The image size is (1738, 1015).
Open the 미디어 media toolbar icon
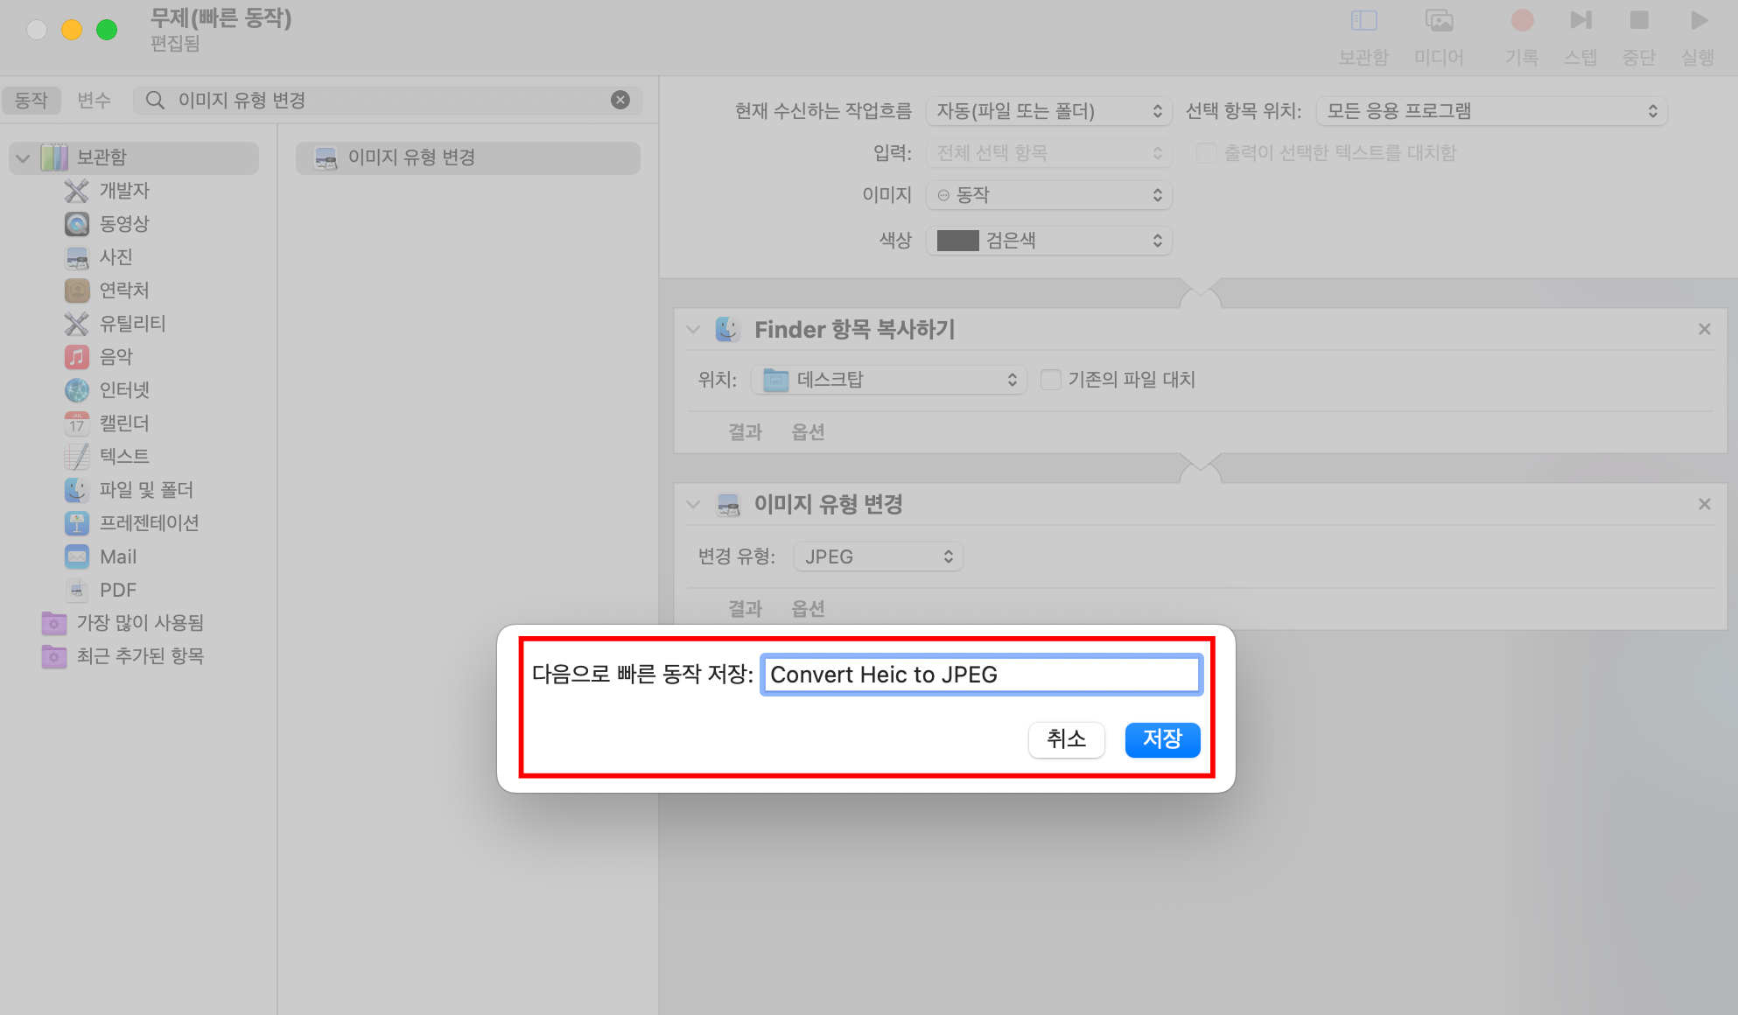[x=1439, y=21]
